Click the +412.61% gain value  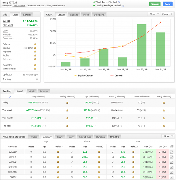tap(30, 21)
